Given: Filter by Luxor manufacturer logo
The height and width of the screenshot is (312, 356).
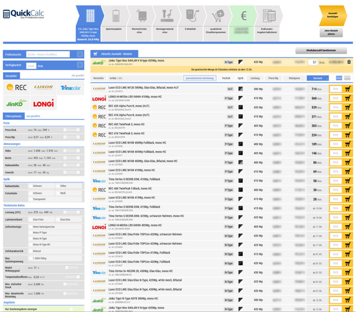Looking at the screenshot, I should (43, 87).
